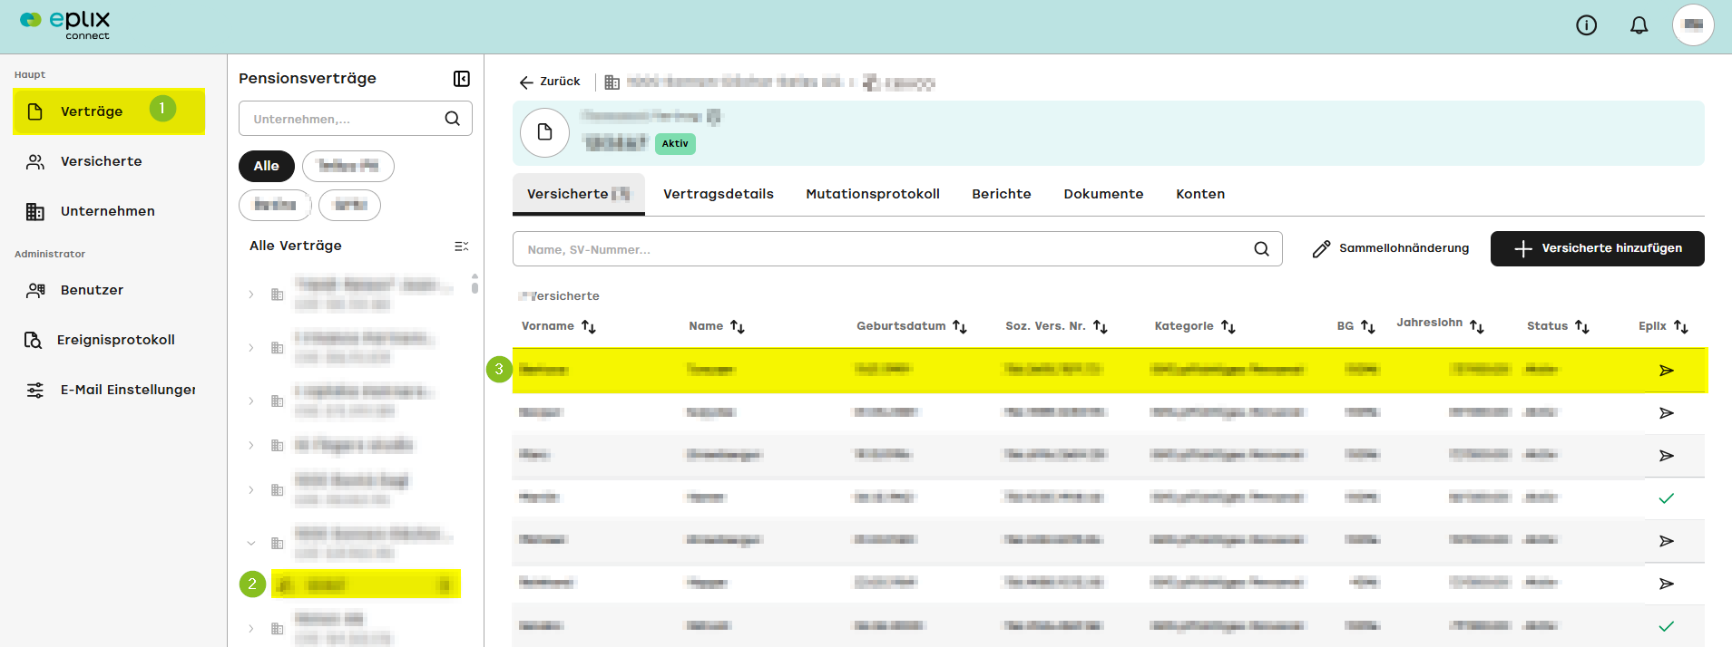
Task: Expand fifth company in contracts tree
Action: 251,490
